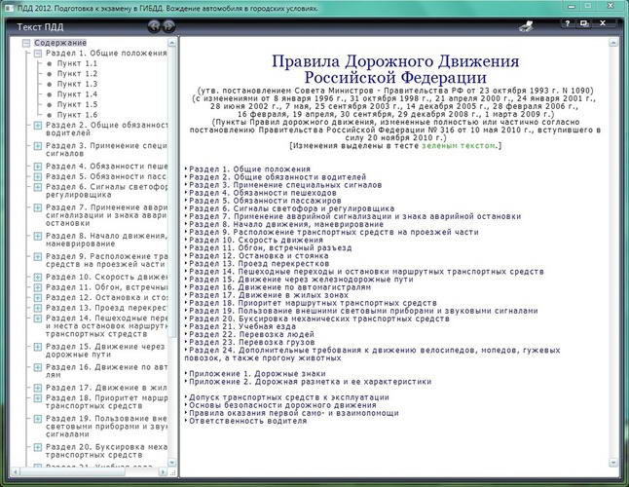Select Раздел 19 in the tree
The image size is (629, 487).
(x=107, y=427)
